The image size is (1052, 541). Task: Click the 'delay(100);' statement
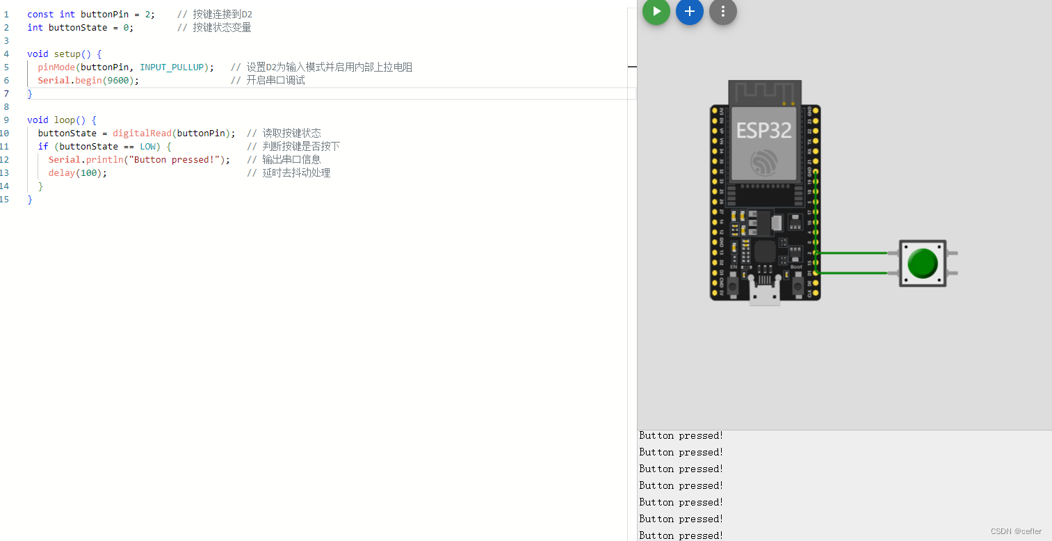[78, 172]
